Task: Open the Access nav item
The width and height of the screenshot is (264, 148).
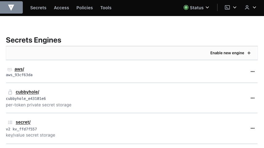Action: coord(61,8)
